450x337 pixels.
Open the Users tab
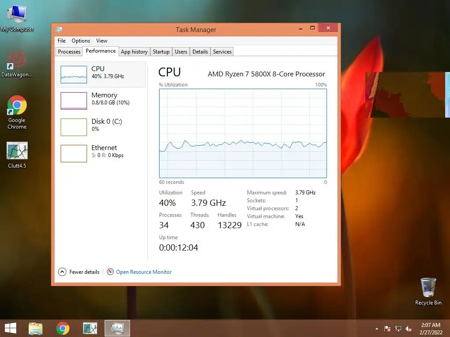coord(181,52)
